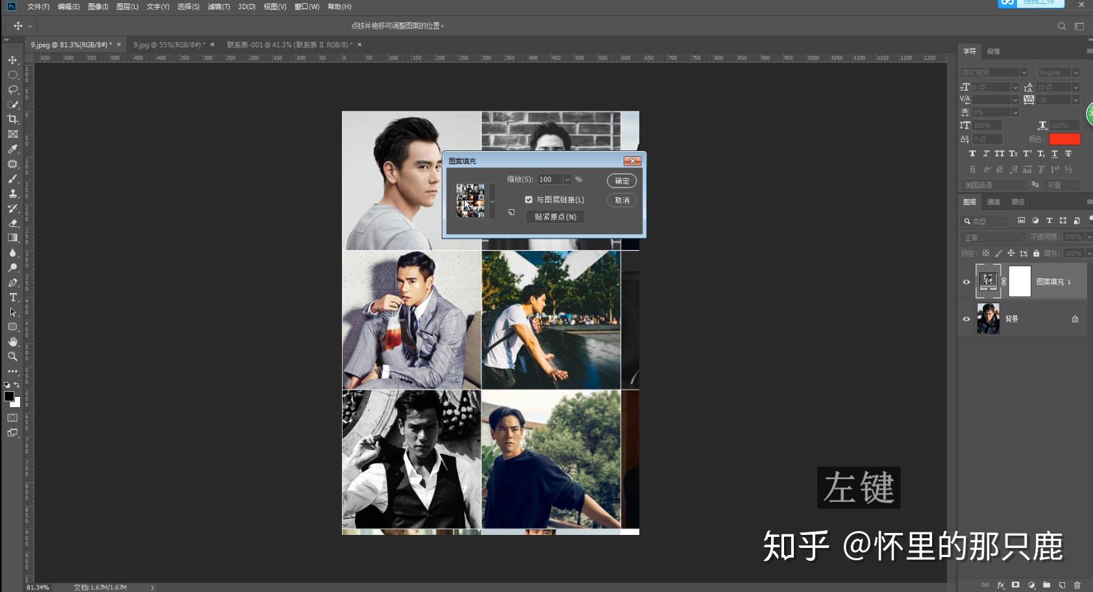Open the layer opacity dropdown
Screen dimensions: 1093x592
coord(1089,237)
